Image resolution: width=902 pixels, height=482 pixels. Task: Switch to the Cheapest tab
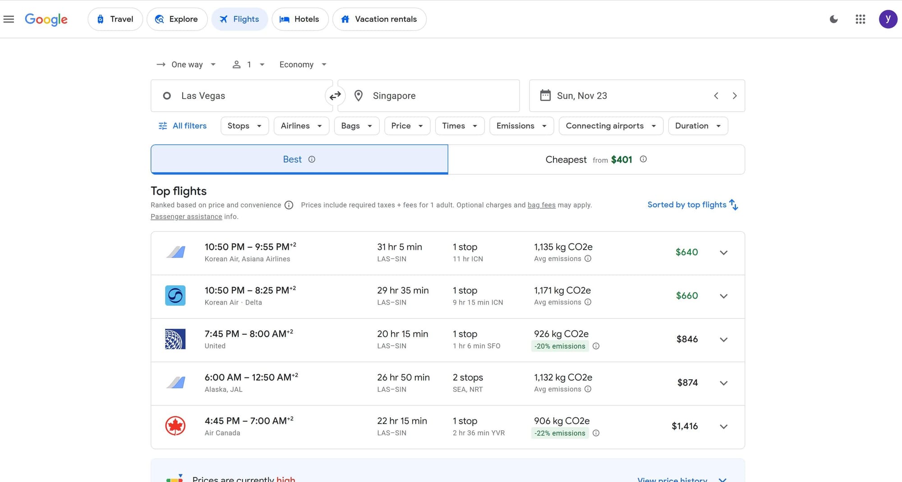(x=596, y=159)
